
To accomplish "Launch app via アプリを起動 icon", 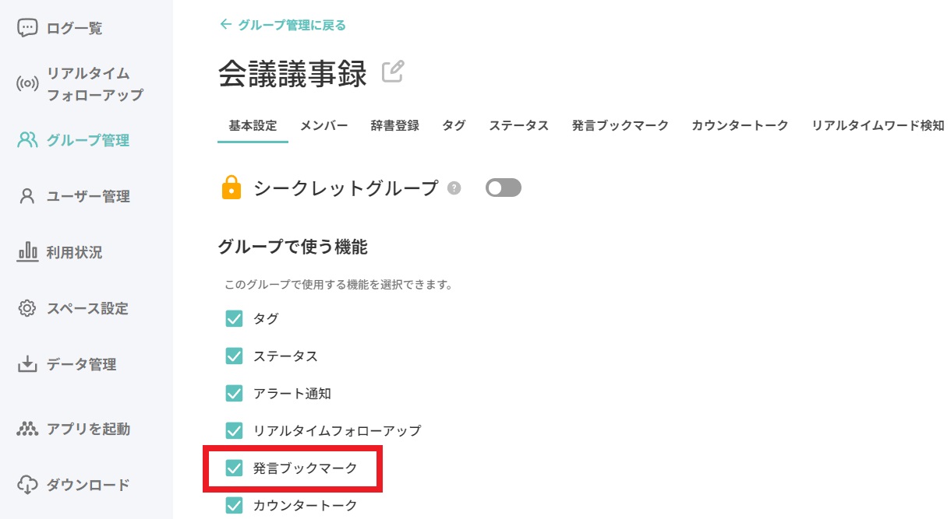I will pos(27,429).
